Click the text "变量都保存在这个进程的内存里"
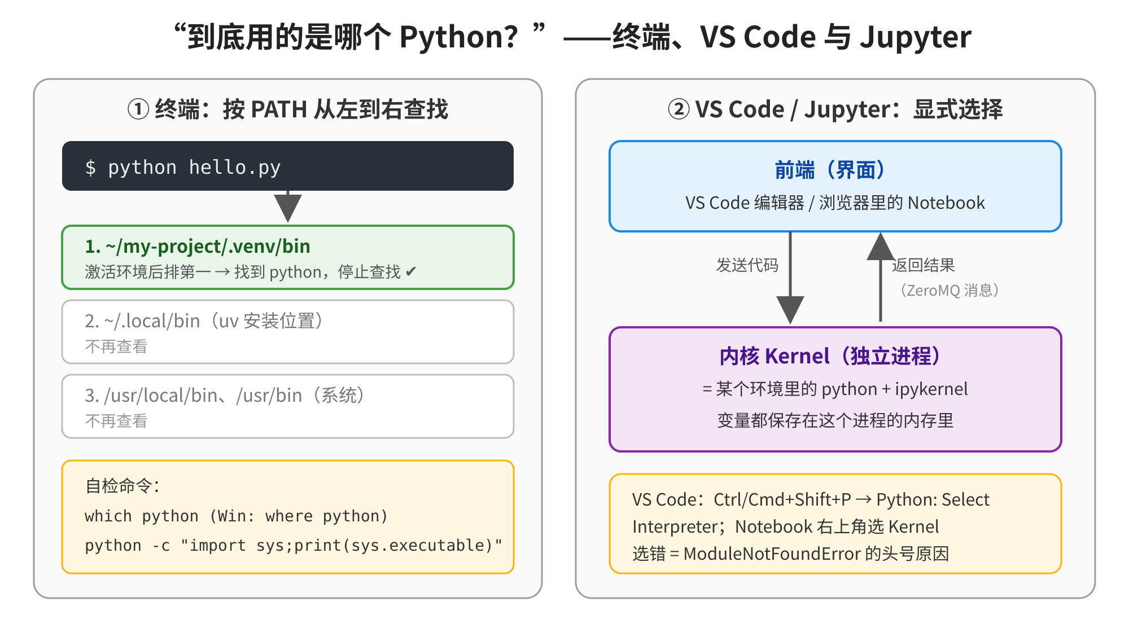This screenshot has width=1129, height=632. click(x=835, y=420)
